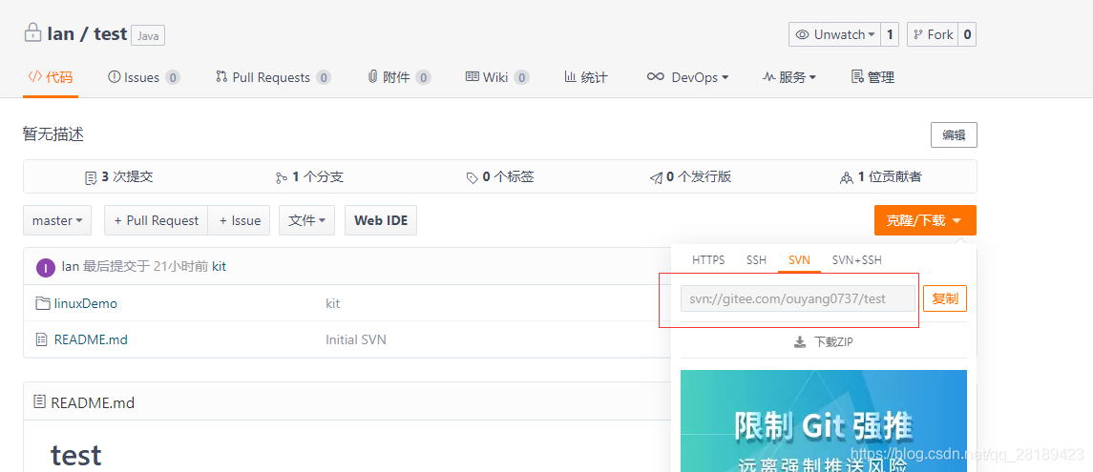Click the contributors icon next to 1 位贡献者
The image size is (1093, 472).
[847, 178]
